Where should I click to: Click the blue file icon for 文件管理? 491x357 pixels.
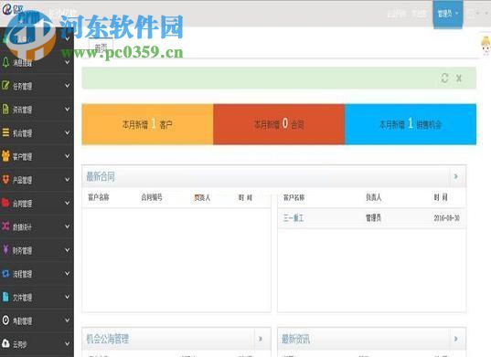(5, 297)
